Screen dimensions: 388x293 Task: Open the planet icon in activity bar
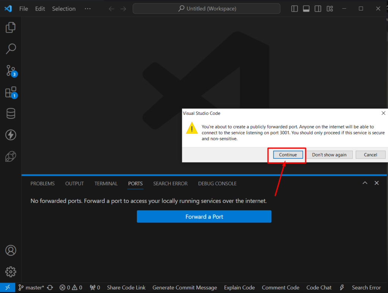tap(11, 156)
